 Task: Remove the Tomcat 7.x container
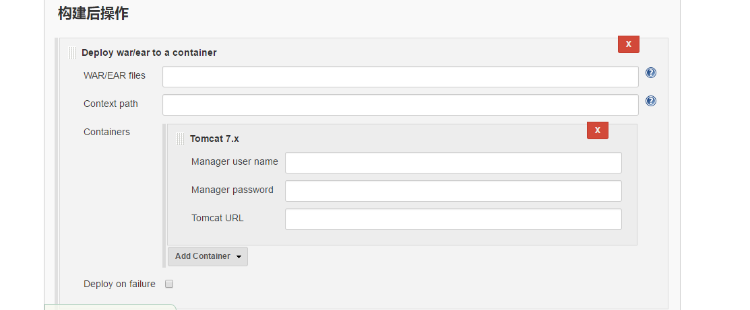point(598,130)
